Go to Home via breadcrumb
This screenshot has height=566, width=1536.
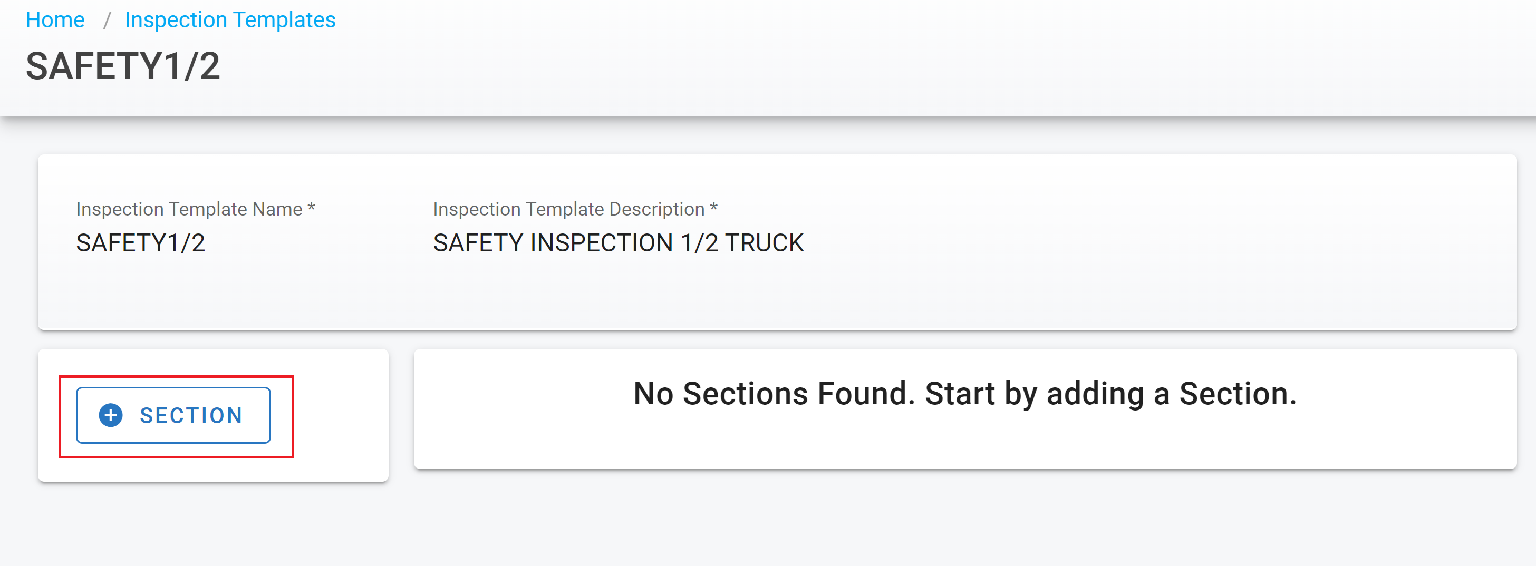pyautogui.click(x=55, y=19)
